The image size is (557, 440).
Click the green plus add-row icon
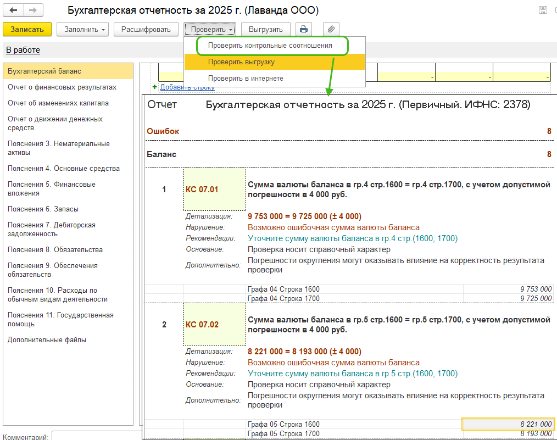point(154,87)
